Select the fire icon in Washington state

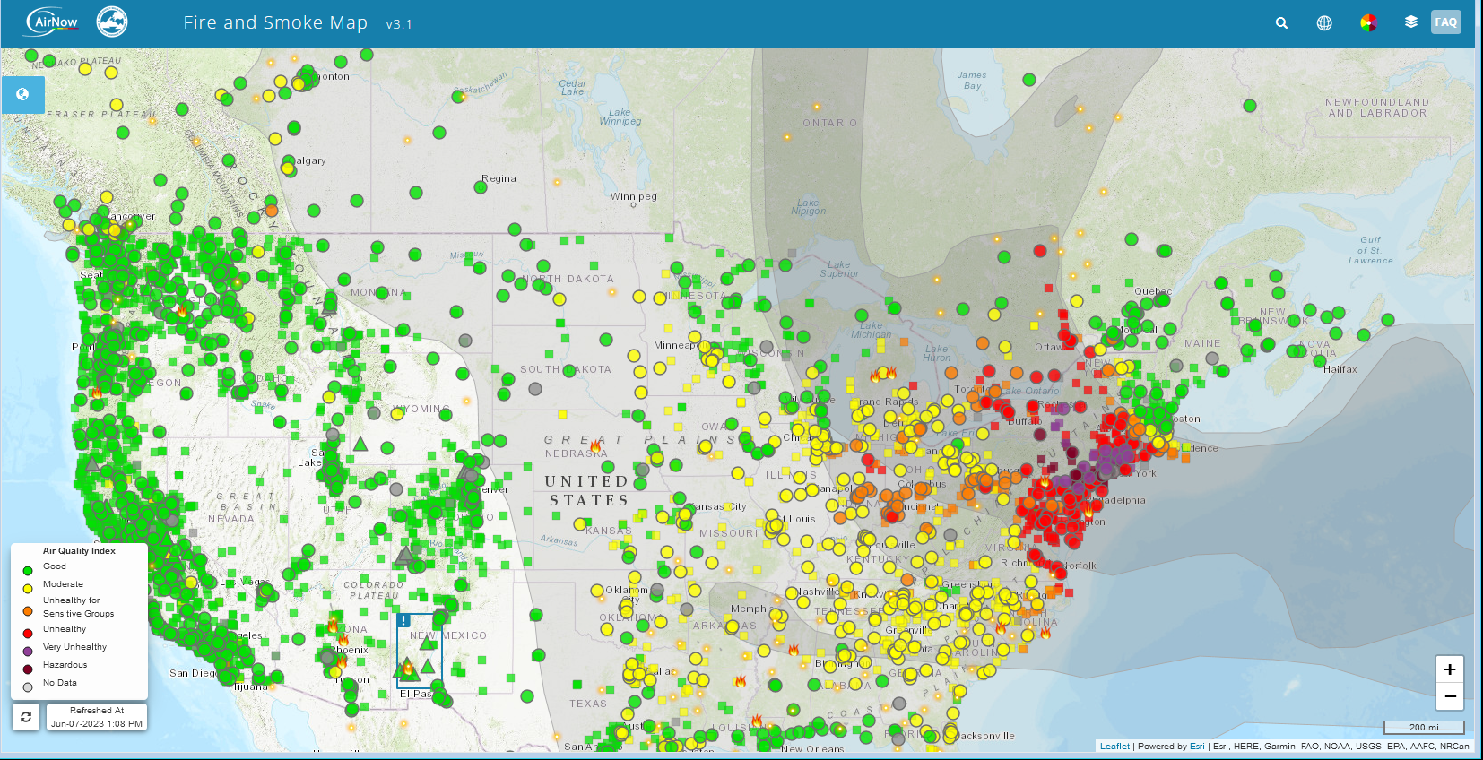click(x=182, y=311)
